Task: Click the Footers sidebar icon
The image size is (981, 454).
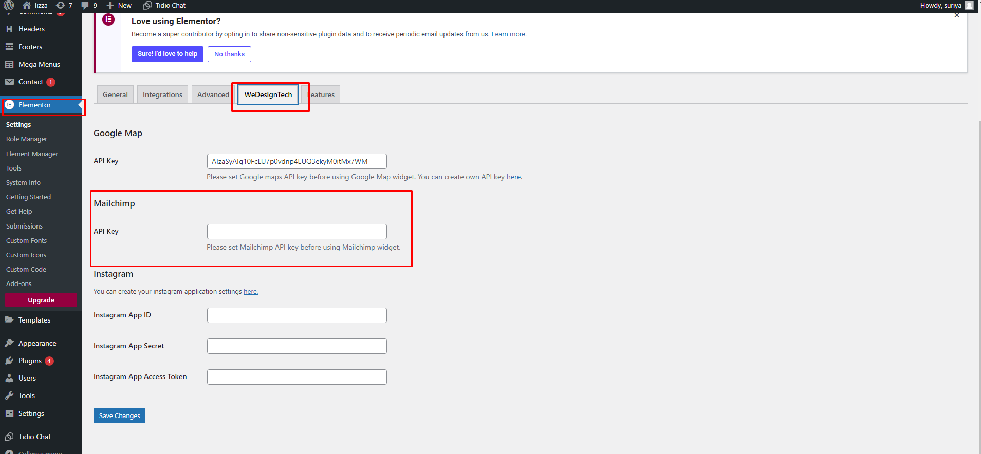Action: point(9,47)
